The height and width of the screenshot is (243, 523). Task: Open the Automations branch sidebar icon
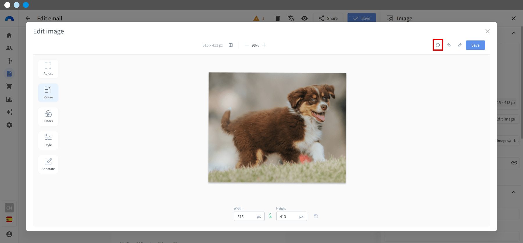click(9, 61)
